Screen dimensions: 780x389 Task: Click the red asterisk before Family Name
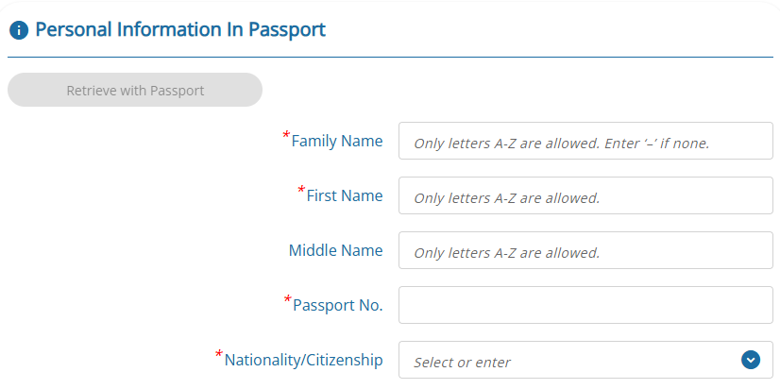[286, 137]
